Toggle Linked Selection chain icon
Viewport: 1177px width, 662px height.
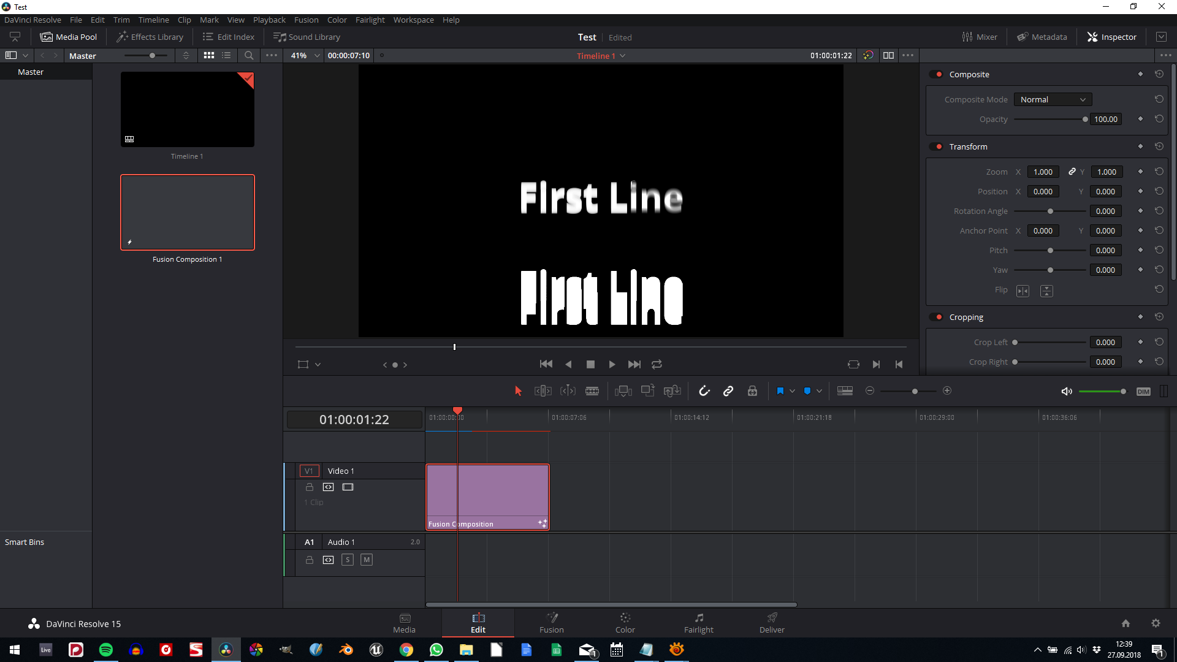click(728, 391)
